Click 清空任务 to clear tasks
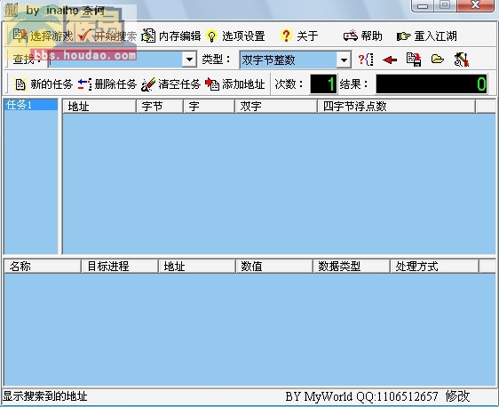499x407 pixels. tap(170, 84)
